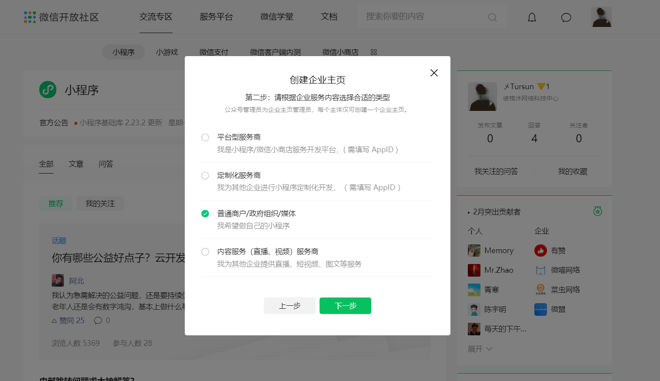Viewport: 660px width, 381px height.
Task: Select the 微信小商店 category
Action: pos(340,52)
